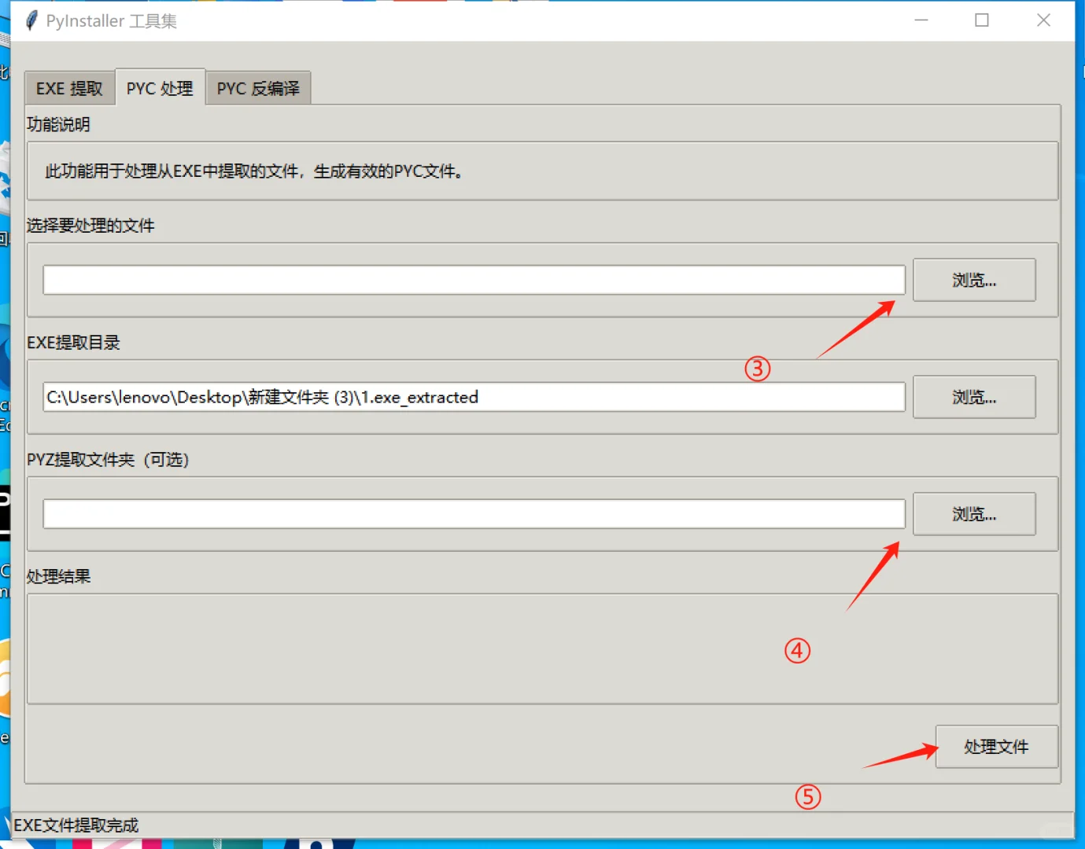1085x849 pixels.
Task: Click the PyInstaller 工具集 window title
Action: tap(113, 20)
